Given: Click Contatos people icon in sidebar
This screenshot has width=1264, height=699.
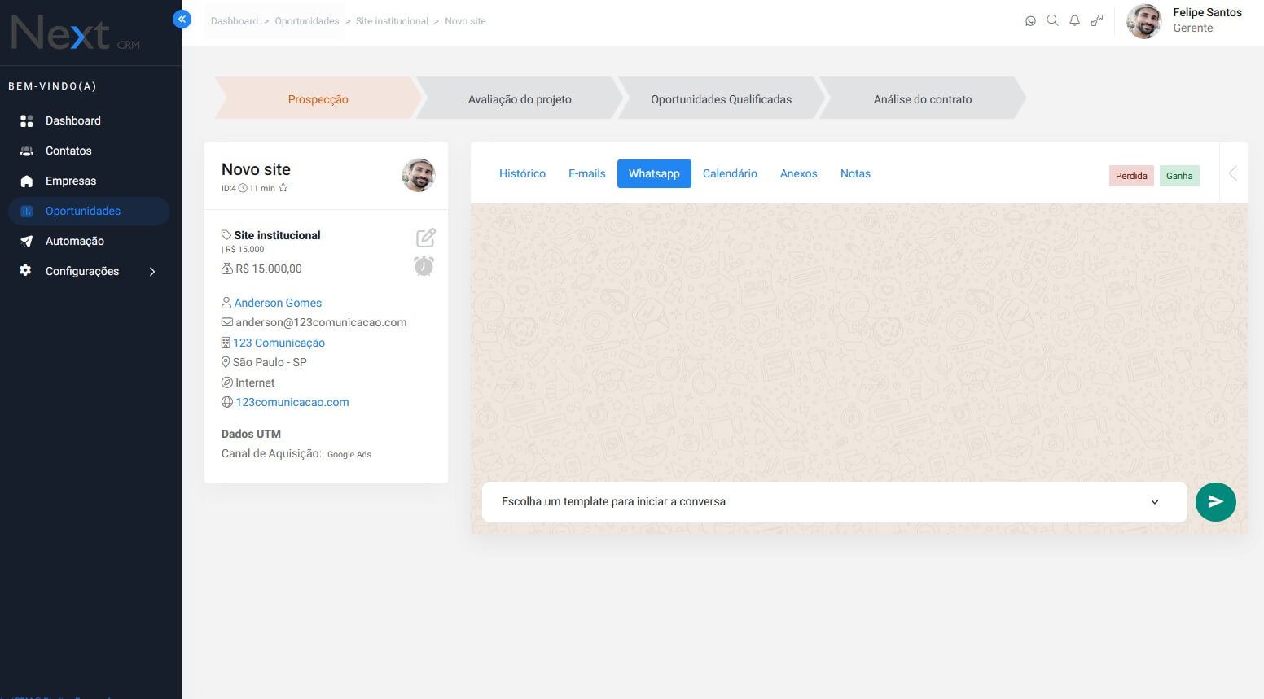Looking at the screenshot, I should click(27, 151).
